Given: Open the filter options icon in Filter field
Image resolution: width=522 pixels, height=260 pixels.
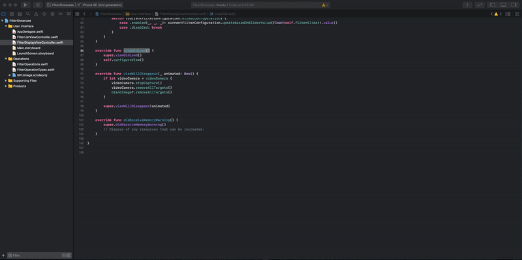Looking at the screenshot, I should click(10, 255).
